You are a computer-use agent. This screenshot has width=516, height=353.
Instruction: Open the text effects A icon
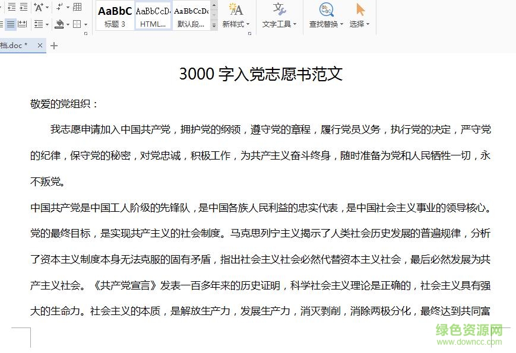pos(39,7)
